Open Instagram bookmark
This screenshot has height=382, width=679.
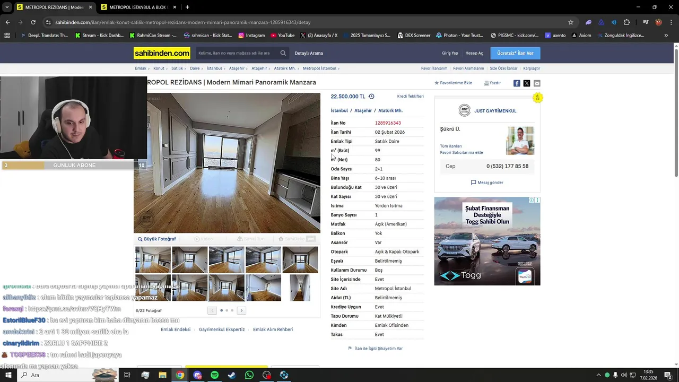(251, 36)
